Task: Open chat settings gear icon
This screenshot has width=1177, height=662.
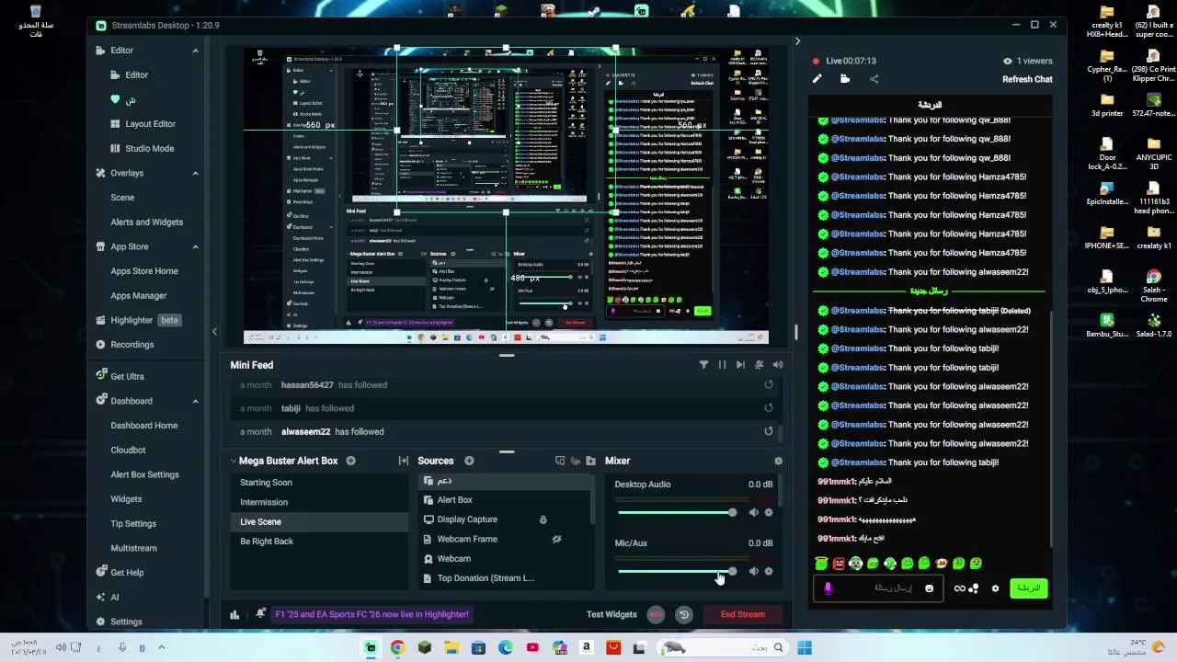Action: click(x=995, y=588)
